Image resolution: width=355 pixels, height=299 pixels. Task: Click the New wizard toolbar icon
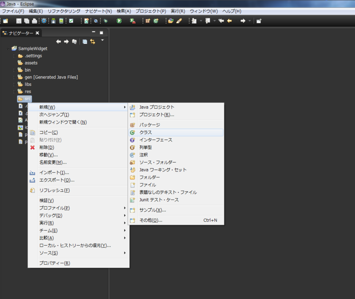5,21
